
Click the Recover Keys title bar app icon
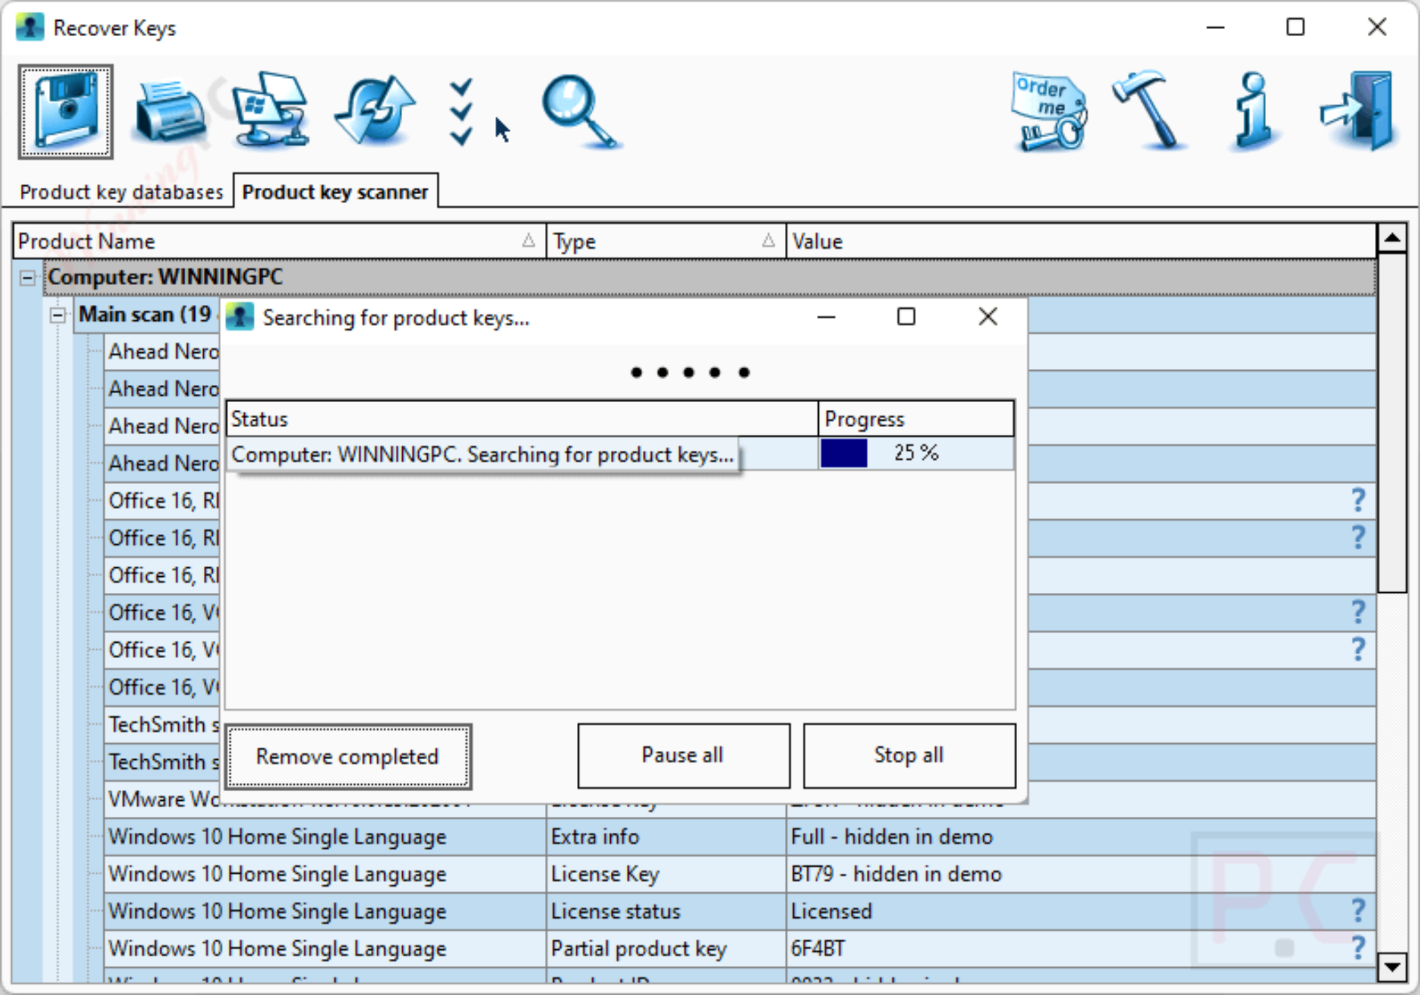point(30,28)
